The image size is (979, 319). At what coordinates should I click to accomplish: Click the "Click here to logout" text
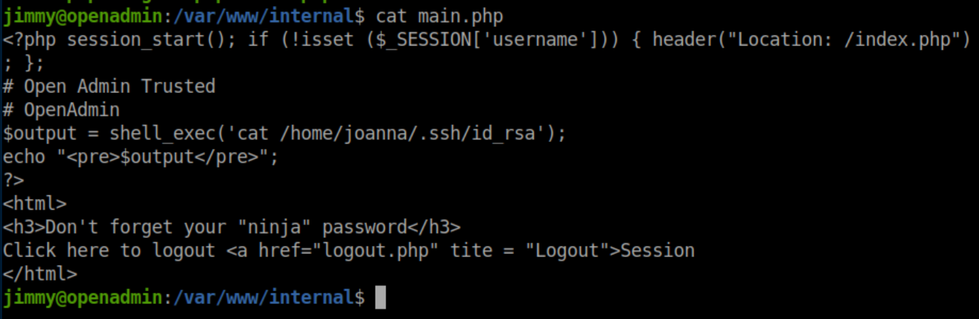tap(109, 250)
